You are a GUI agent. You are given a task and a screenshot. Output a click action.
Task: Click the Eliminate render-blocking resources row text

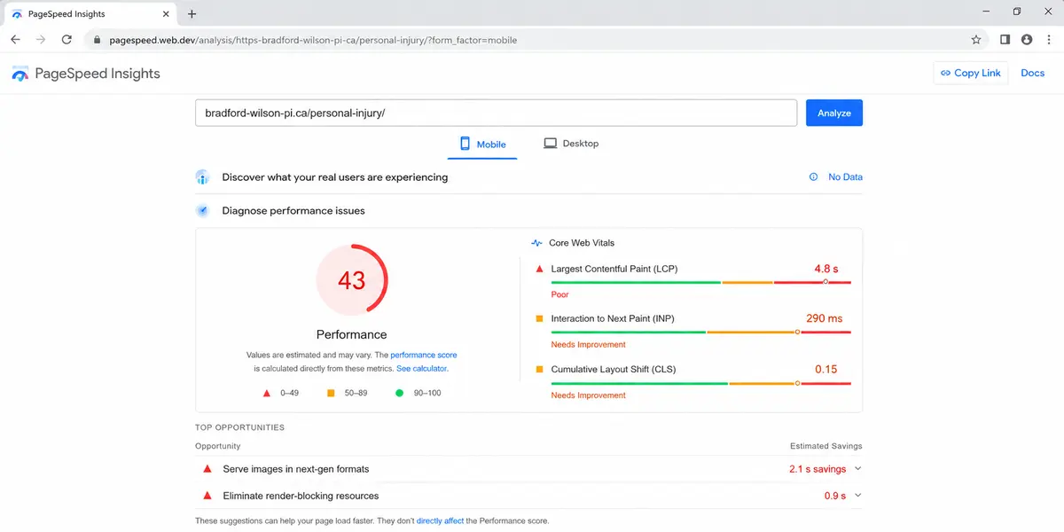coord(301,496)
